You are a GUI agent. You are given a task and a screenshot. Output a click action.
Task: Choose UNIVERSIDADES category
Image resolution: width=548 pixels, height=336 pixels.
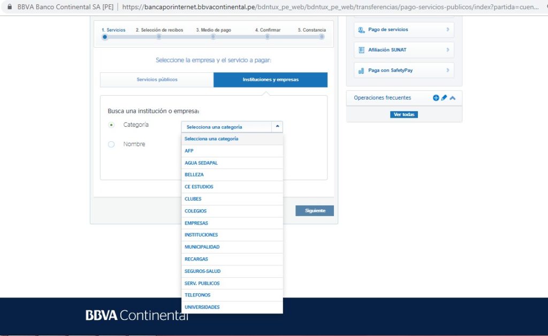pyautogui.click(x=232, y=307)
